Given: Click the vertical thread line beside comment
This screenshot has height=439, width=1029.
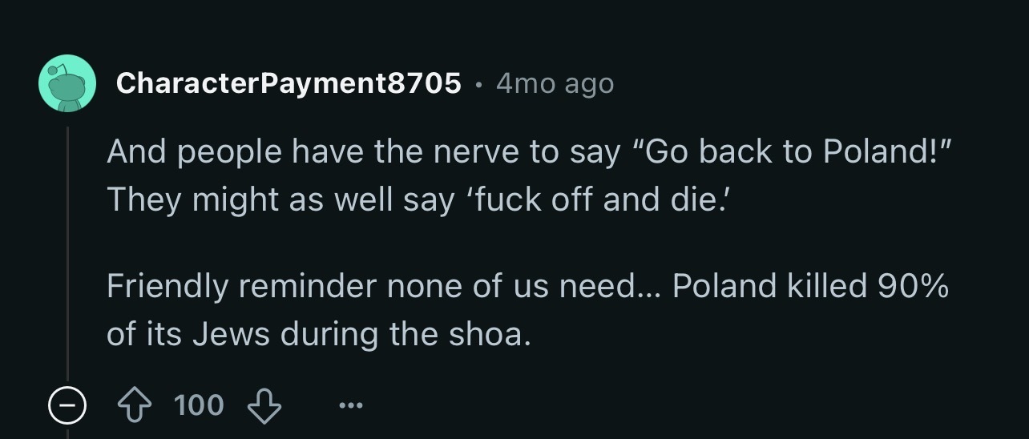Looking at the screenshot, I should 68,256.
